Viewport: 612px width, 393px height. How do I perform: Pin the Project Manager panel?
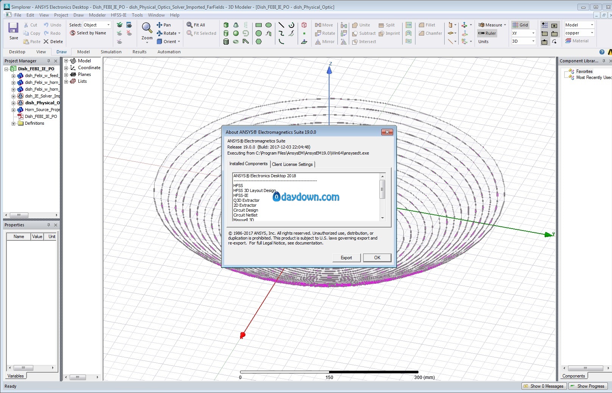[48, 61]
